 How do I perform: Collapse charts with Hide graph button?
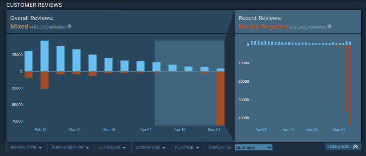point(343,146)
